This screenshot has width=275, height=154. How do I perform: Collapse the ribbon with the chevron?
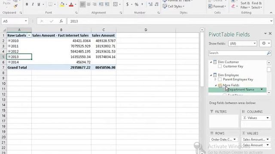tap(271, 13)
